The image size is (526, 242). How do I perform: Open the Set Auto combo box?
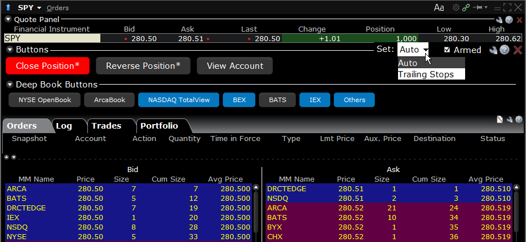pyautogui.click(x=413, y=50)
